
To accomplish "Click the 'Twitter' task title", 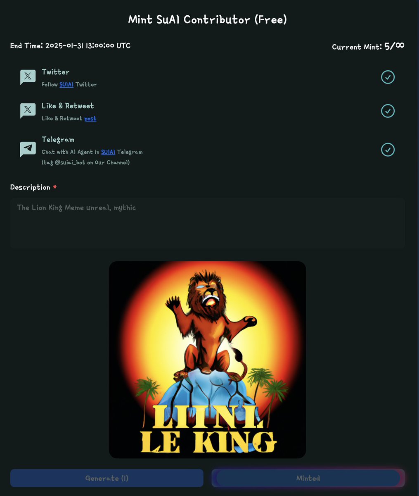I will tap(55, 72).
